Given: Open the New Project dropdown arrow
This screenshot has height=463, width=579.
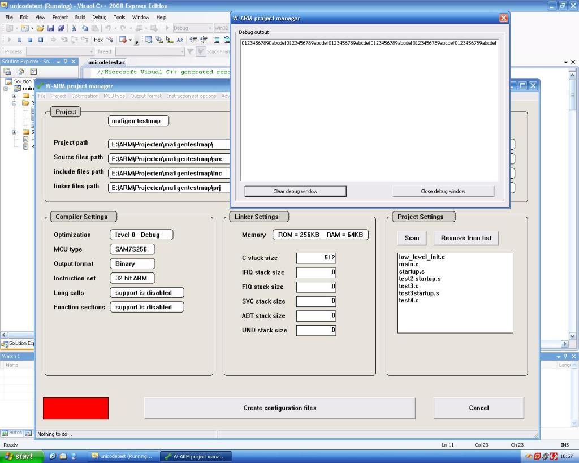Looking at the screenshot, I should click(x=16, y=28).
